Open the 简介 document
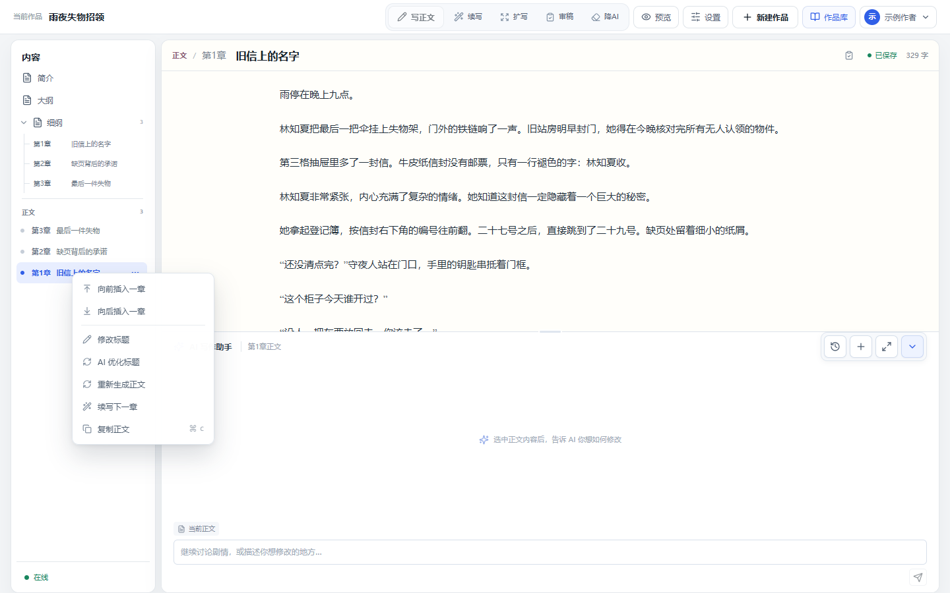Screen dimensions: 950x593 point(82,78)
